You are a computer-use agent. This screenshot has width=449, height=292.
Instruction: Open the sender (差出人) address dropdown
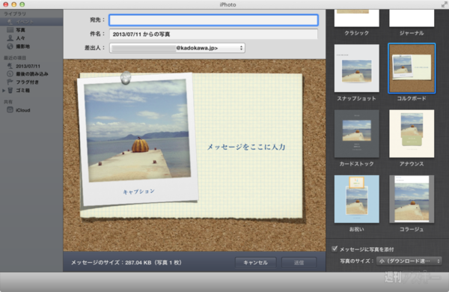[x=177, y=48]
